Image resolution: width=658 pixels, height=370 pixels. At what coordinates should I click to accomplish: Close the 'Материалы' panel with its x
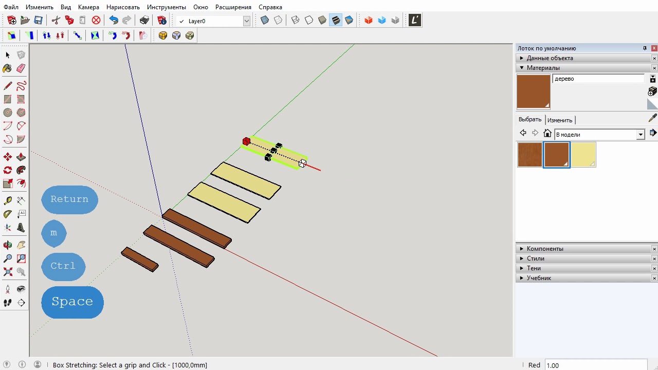pos(654,68)
